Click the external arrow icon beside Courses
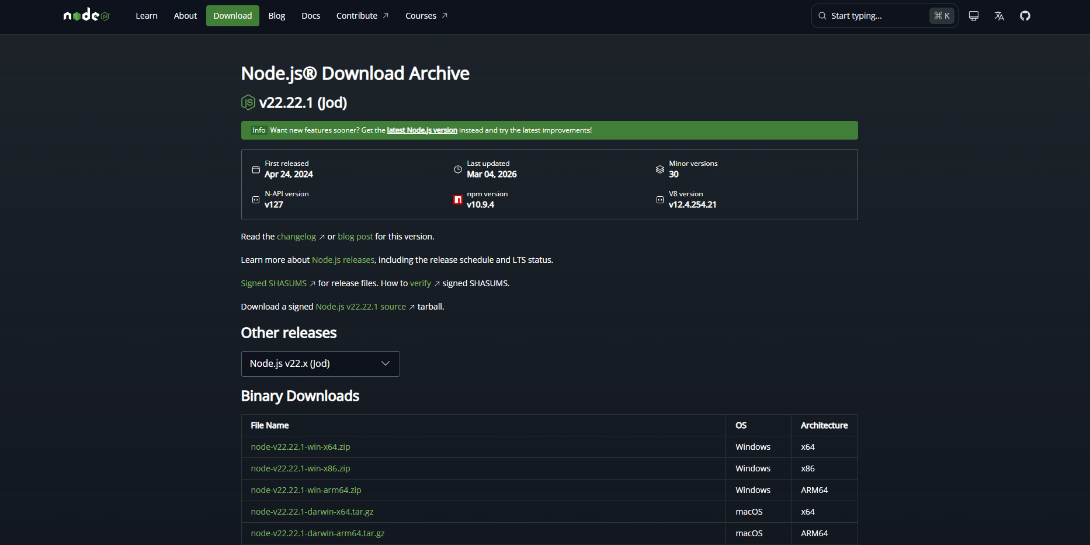The image size is (1090, 545). (x=445, y=16)
